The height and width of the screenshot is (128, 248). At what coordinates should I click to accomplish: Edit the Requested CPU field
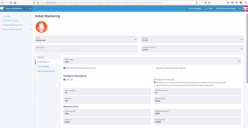point(107,113)
